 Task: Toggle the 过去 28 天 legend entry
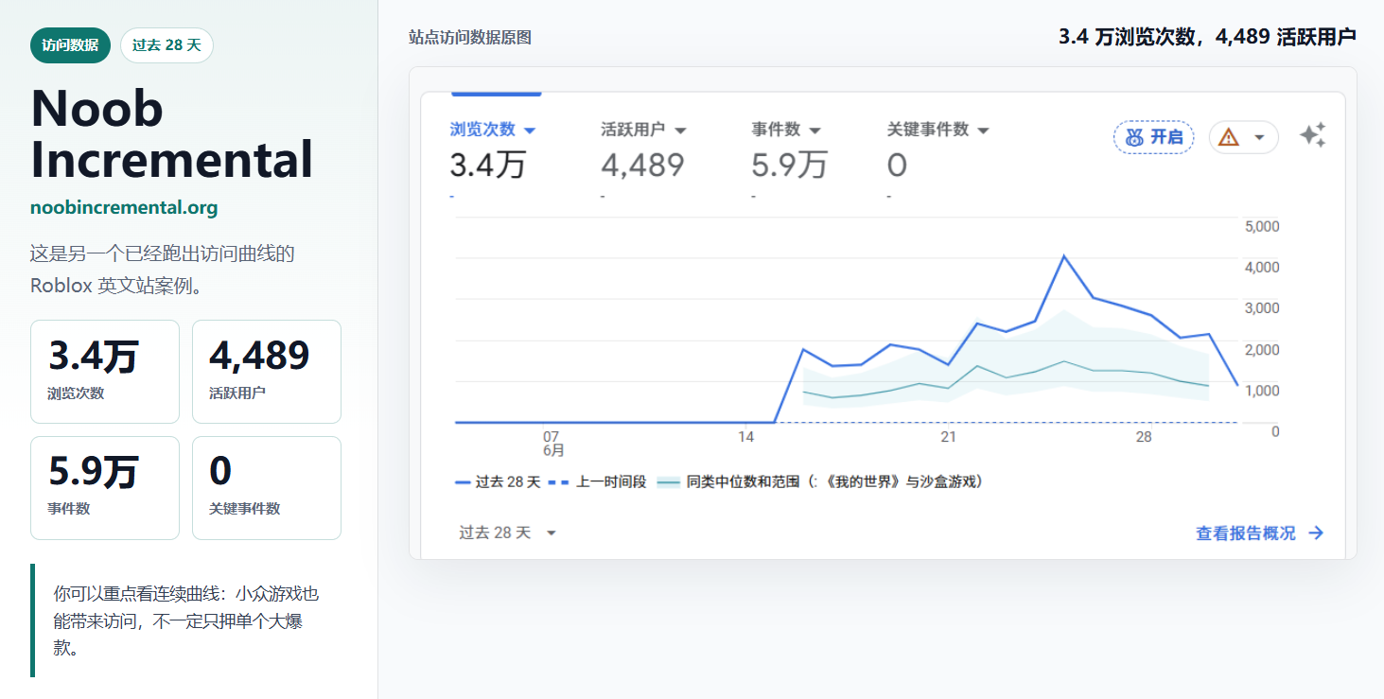(x=498, y=481)
